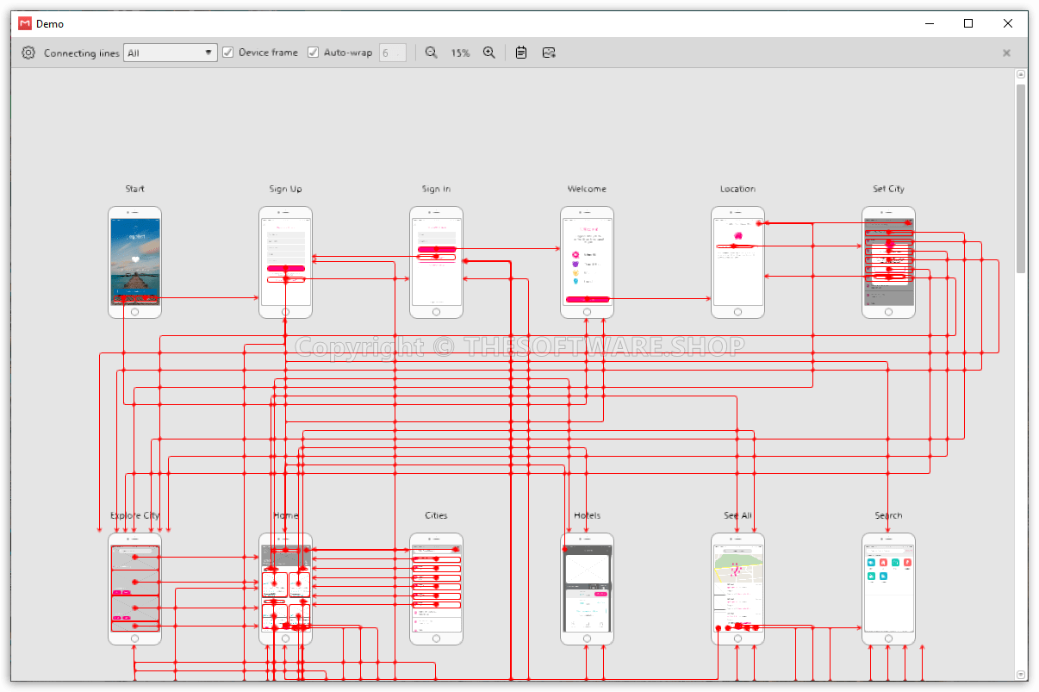Dismiss the toolbar with the small x
This screenshot has width=1039, height=692.
[1005, 53]
